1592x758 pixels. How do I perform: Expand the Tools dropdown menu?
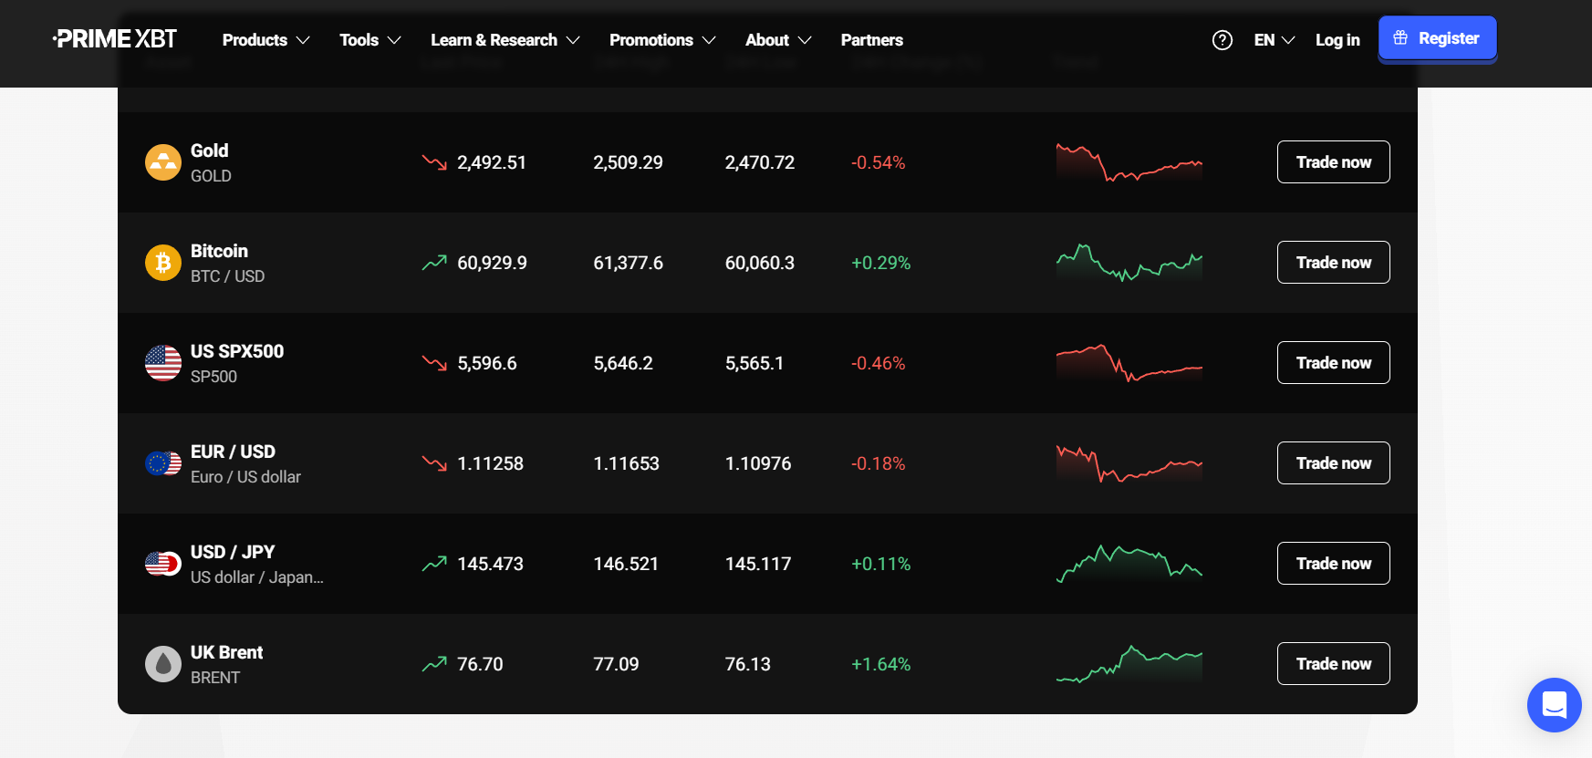[x=369, y=40]
